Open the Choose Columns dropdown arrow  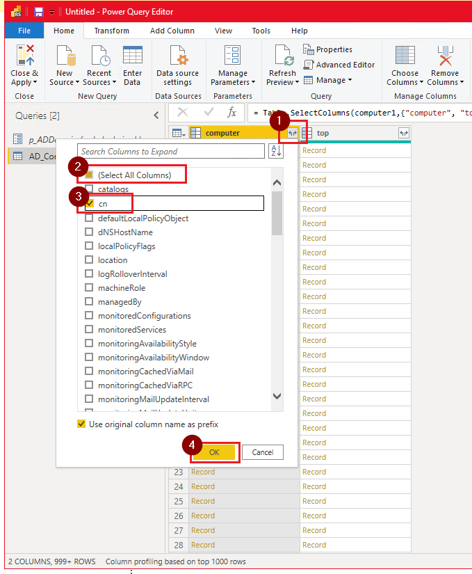point(421,82)
